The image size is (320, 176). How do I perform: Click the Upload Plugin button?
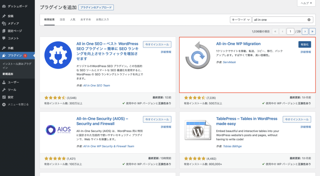pos(96,8)
